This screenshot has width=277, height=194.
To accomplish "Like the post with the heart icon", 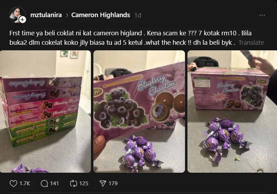I will (14, 184).
